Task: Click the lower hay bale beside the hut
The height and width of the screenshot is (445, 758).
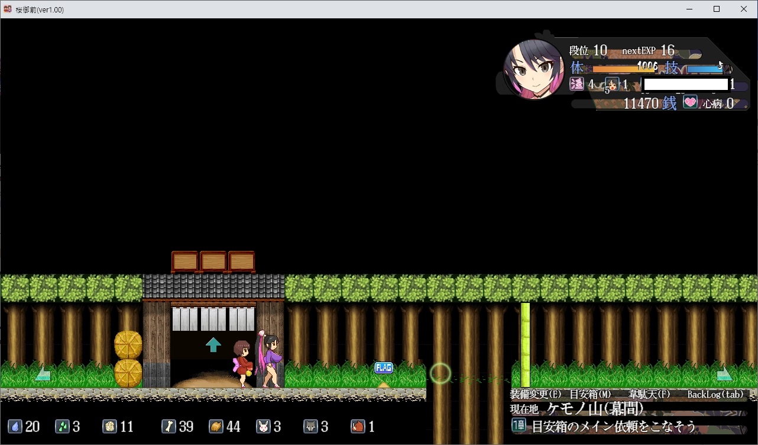Action: (x=128, y=373)
